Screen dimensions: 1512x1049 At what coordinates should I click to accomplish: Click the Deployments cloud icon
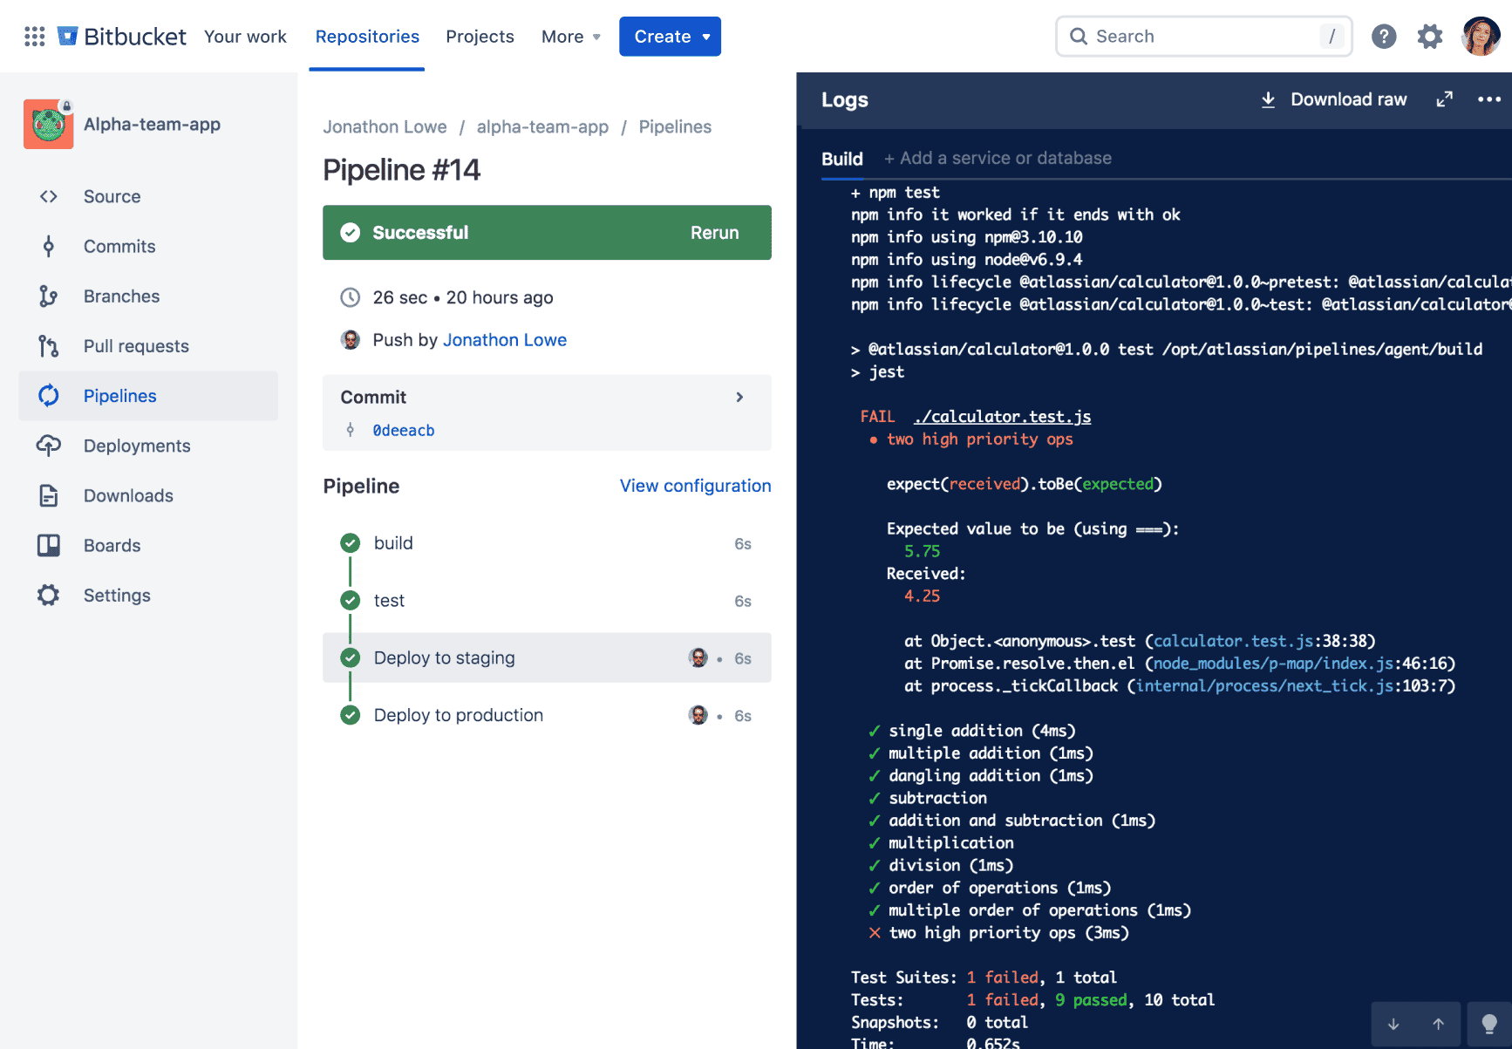click(49, 446)
